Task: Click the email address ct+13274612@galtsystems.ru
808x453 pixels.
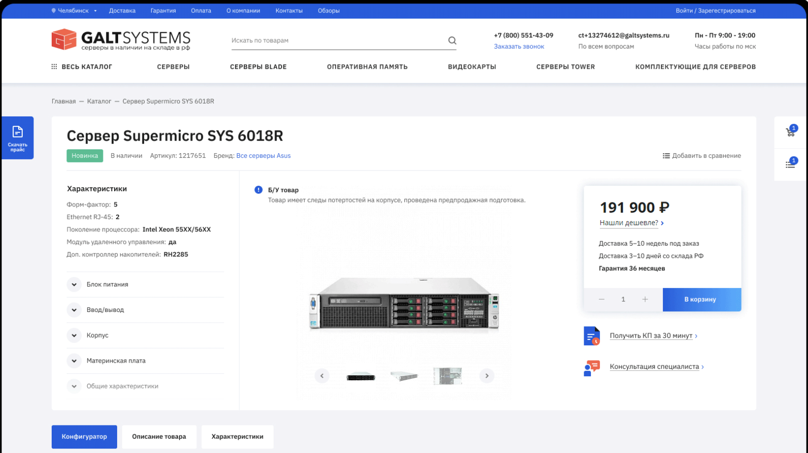Action: (623, 35)
